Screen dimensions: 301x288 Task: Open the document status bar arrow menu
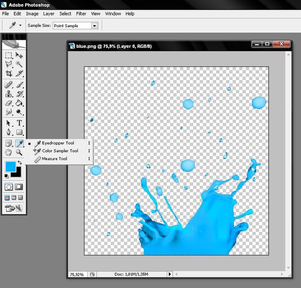(170, 274)
